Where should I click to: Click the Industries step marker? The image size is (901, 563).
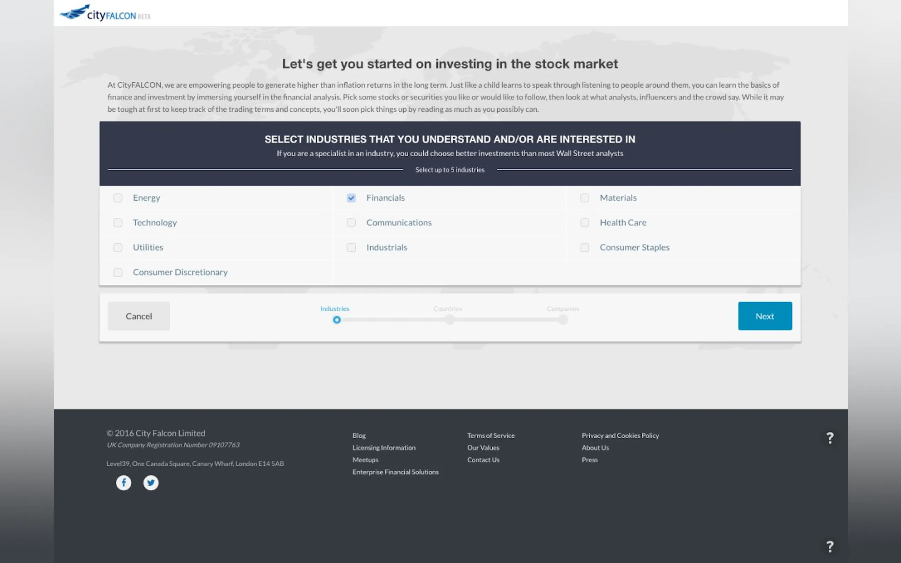tap(337, 320)
